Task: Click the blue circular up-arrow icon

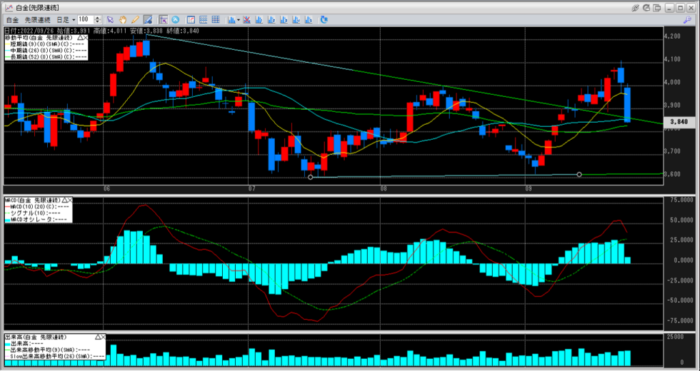Action: pos(176,20)
